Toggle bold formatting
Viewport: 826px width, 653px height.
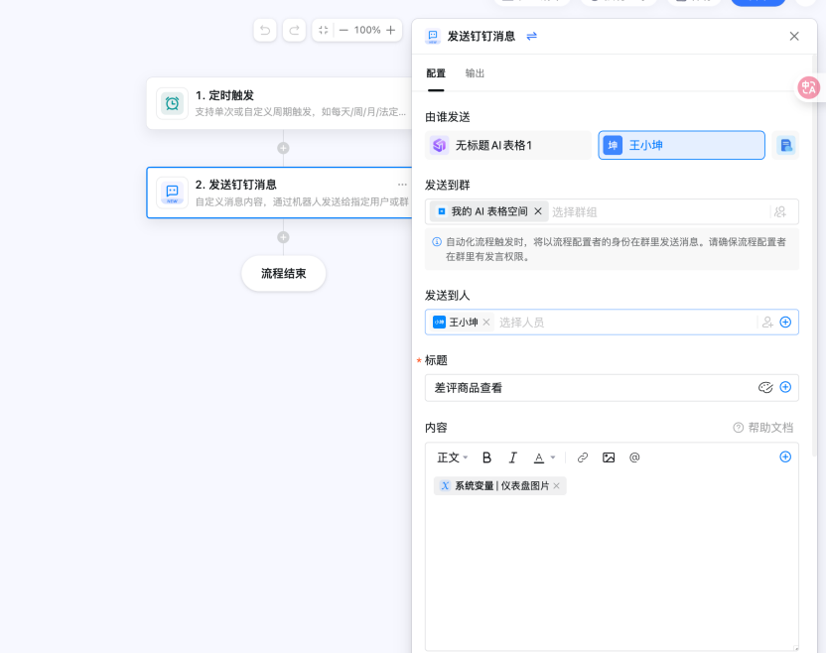[x=486, y=457]
